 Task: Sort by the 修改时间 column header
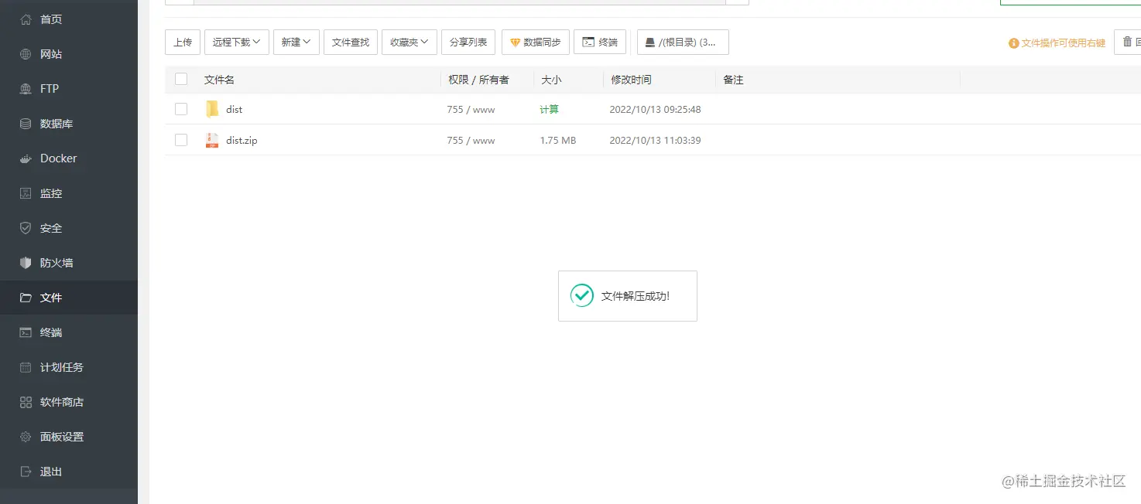click(631, 80)
